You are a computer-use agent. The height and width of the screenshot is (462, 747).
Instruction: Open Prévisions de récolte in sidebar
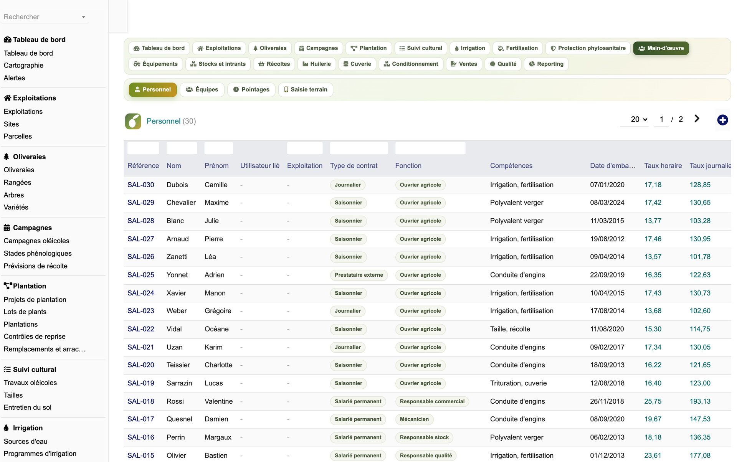coord(35,266)
